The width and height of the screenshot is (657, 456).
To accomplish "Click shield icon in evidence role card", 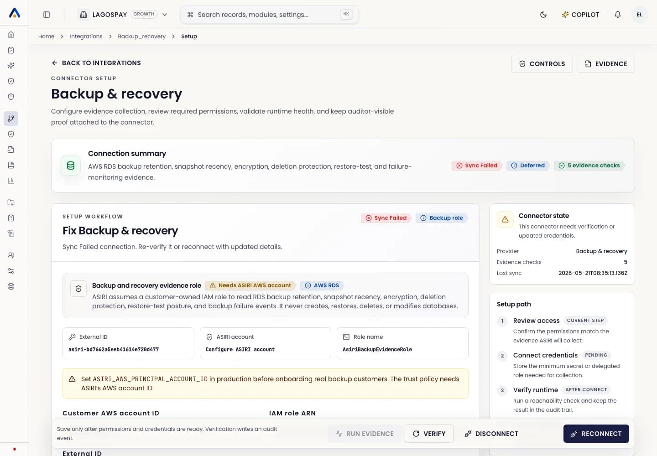I will pos(78,289).
